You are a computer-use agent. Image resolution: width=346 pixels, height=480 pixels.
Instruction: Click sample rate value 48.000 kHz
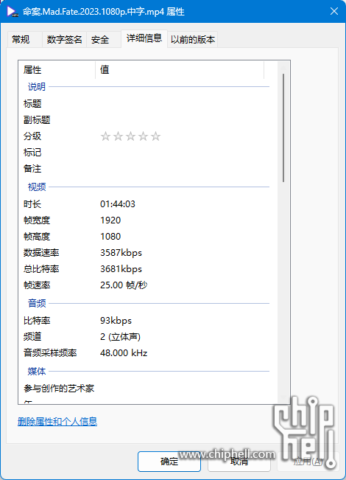click(x=124, y=353)
